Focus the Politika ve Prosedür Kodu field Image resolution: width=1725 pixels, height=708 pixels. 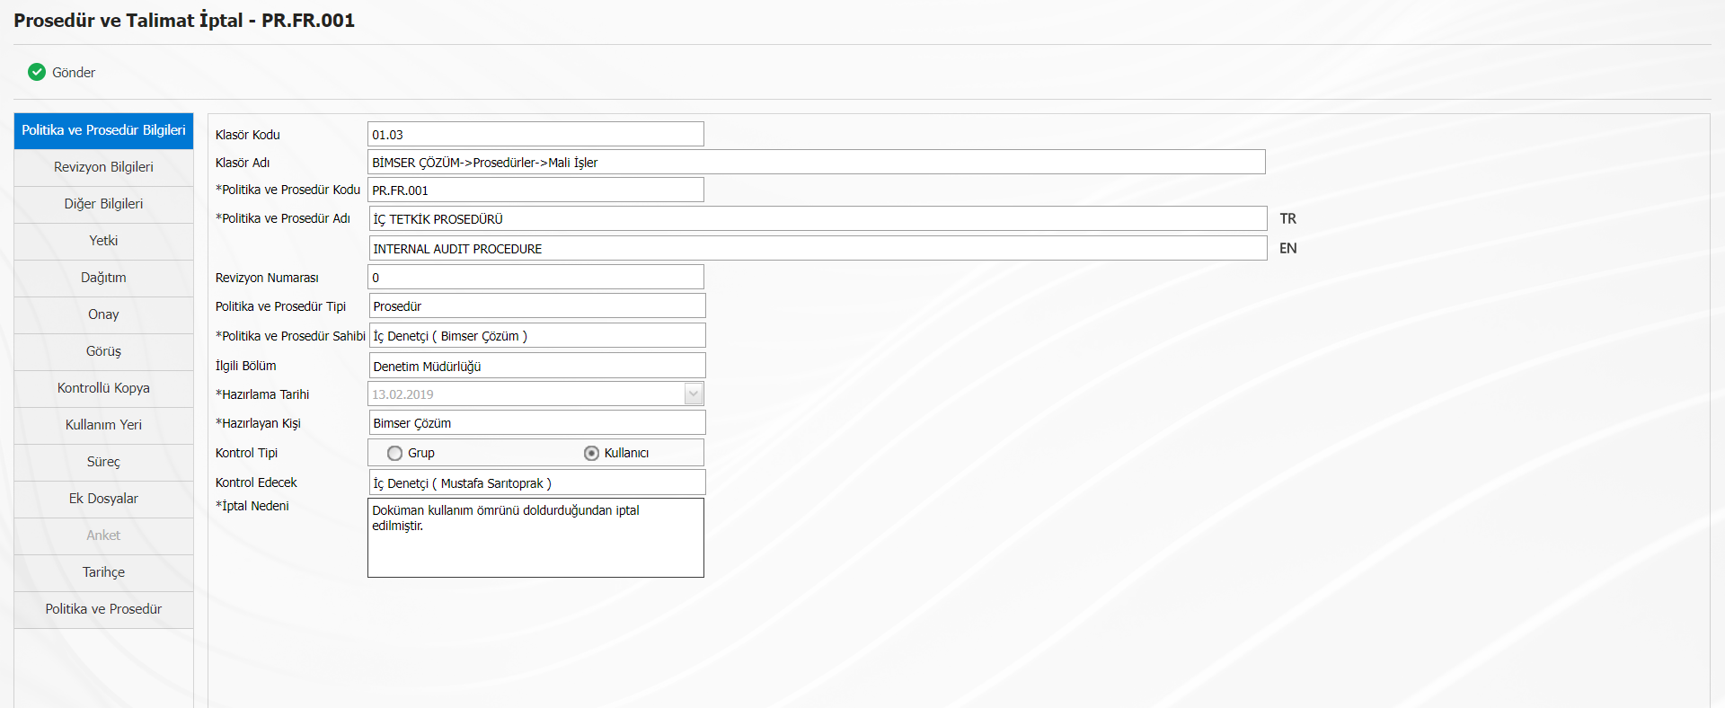pyautogui.click(x=535, y=190)
